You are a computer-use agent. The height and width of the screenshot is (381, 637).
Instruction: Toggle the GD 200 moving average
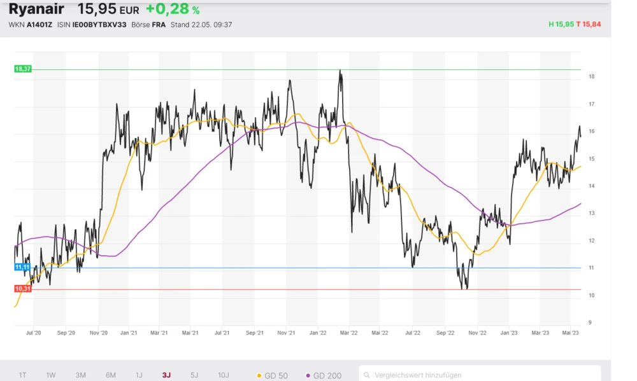pyautogui.click(x=324, y=375)
